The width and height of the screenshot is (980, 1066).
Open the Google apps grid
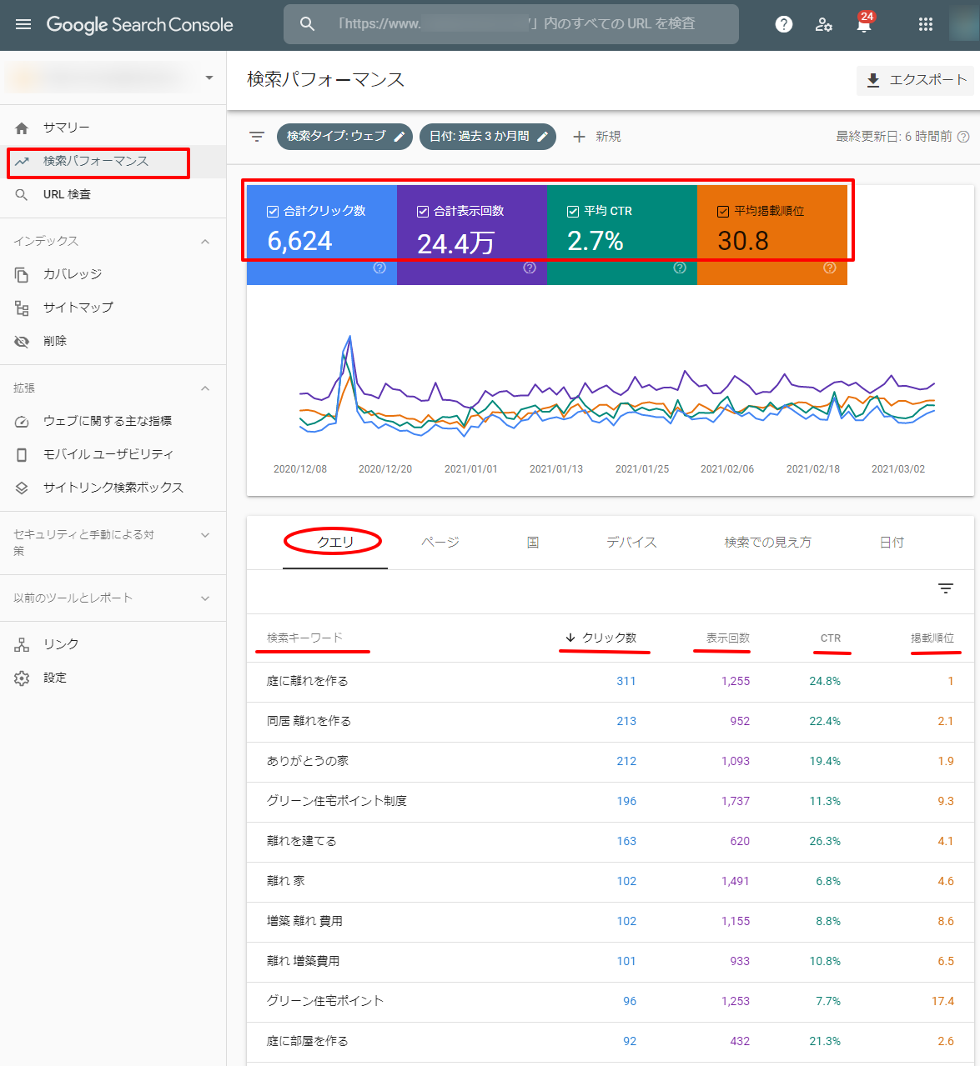(926, 24)
